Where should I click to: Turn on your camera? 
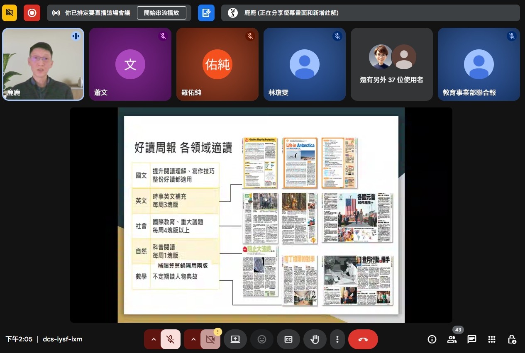[x=210, y=339]
